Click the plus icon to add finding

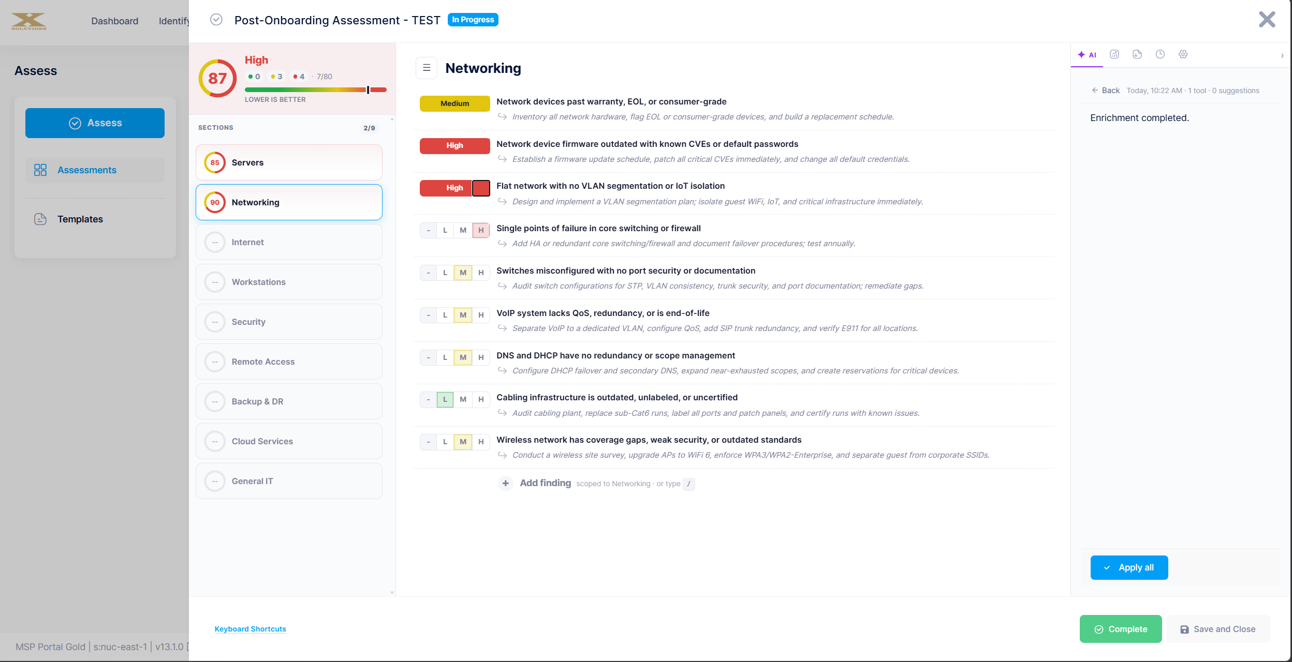point(506,483)
